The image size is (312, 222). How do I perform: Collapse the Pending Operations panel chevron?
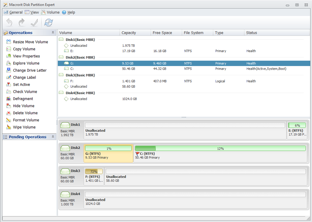pos(53,137)
